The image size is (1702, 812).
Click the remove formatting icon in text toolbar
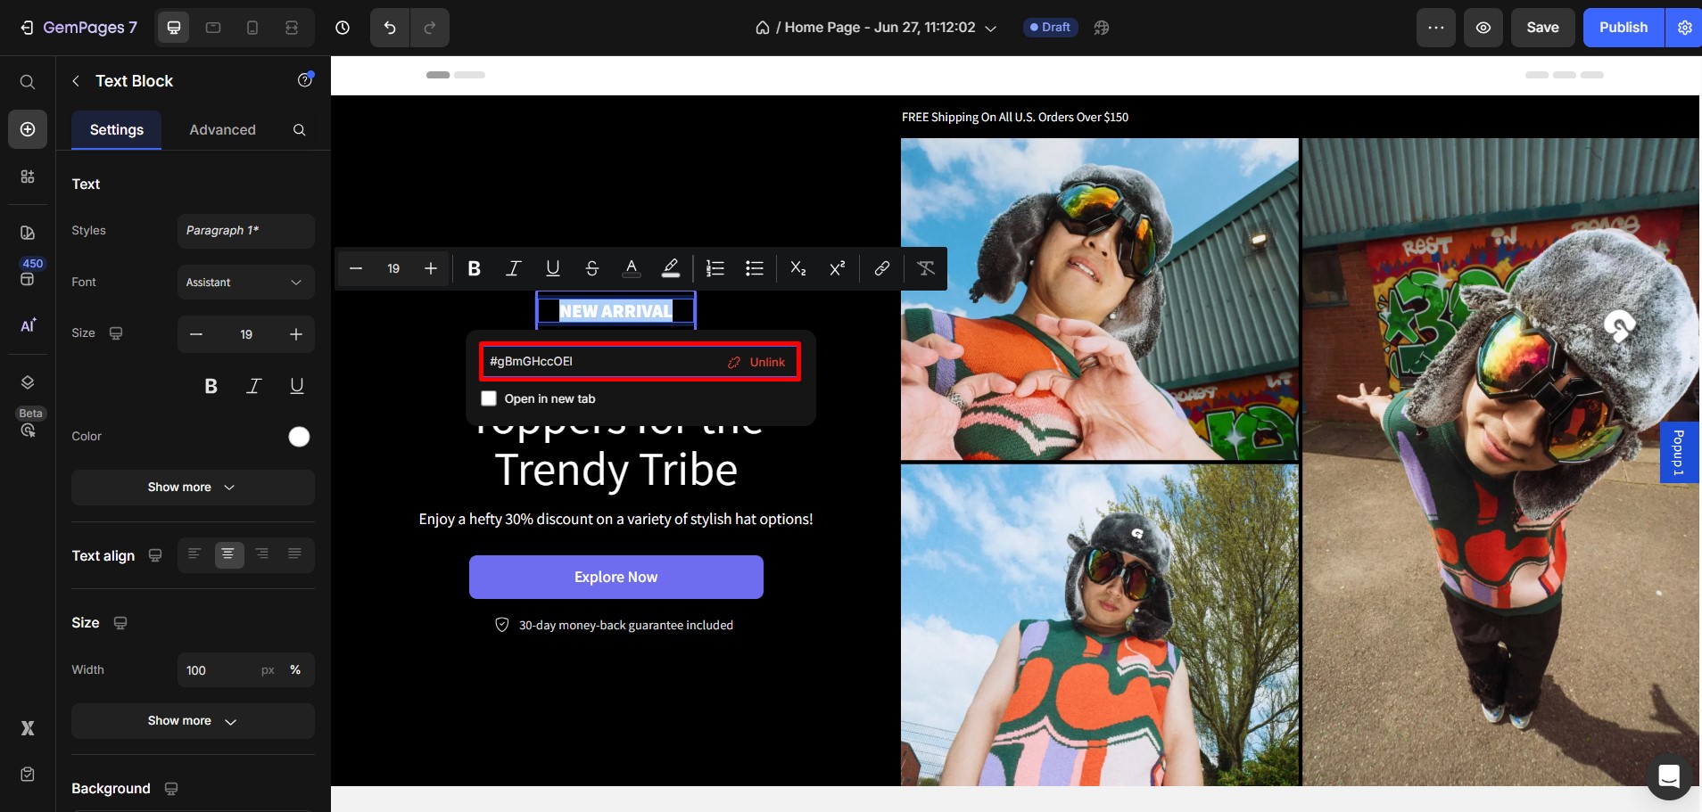click(924, 268)
